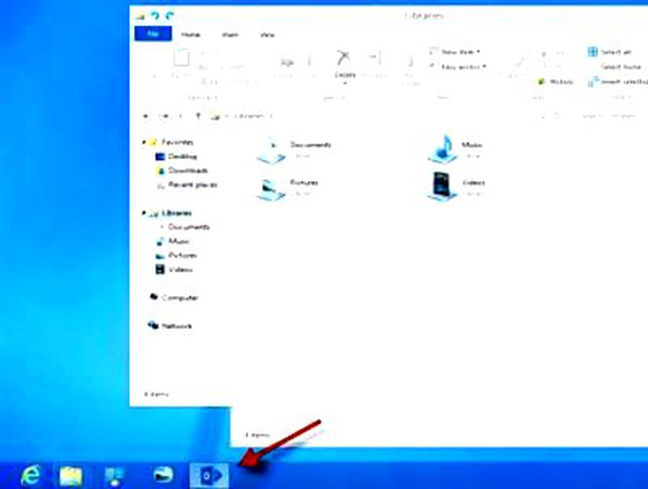
Task: Collapse the Favorites tree group
Action: pos(144,142)
